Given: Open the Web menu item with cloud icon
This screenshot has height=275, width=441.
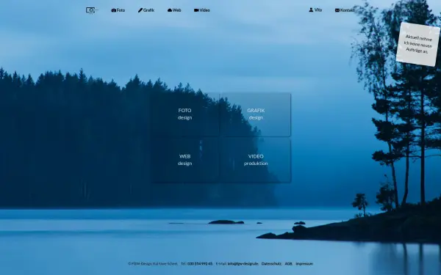Looking at the screenshot, I should pos(174,10).
